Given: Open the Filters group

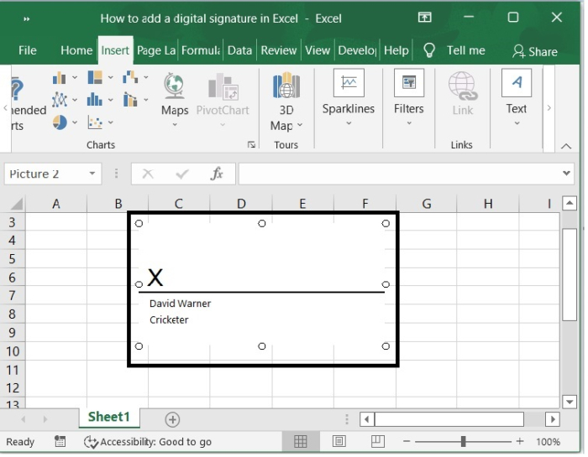Looking at the screenshot, I should point(409,98).
